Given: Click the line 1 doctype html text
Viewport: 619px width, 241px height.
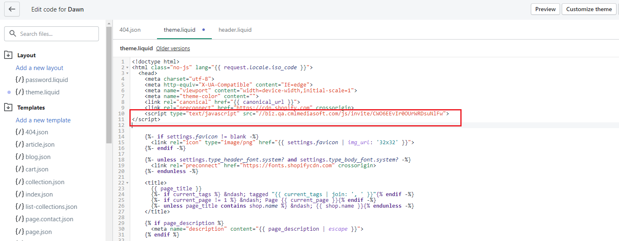Looking at the screenshot, I should tap(155, 62).
